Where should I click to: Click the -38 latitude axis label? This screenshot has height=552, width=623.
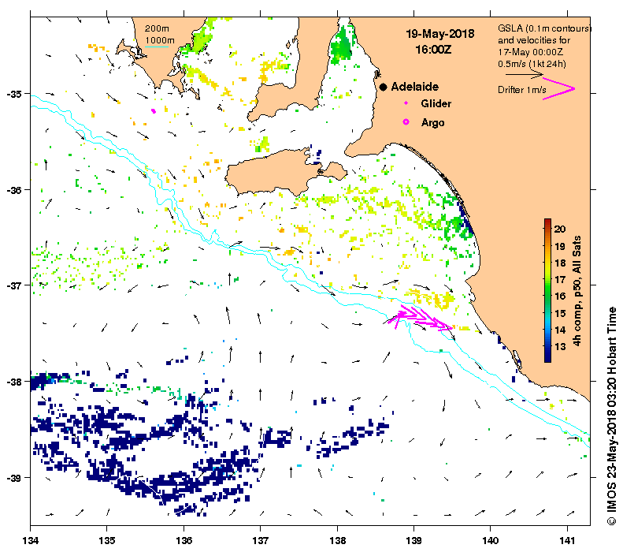(14, 382)
